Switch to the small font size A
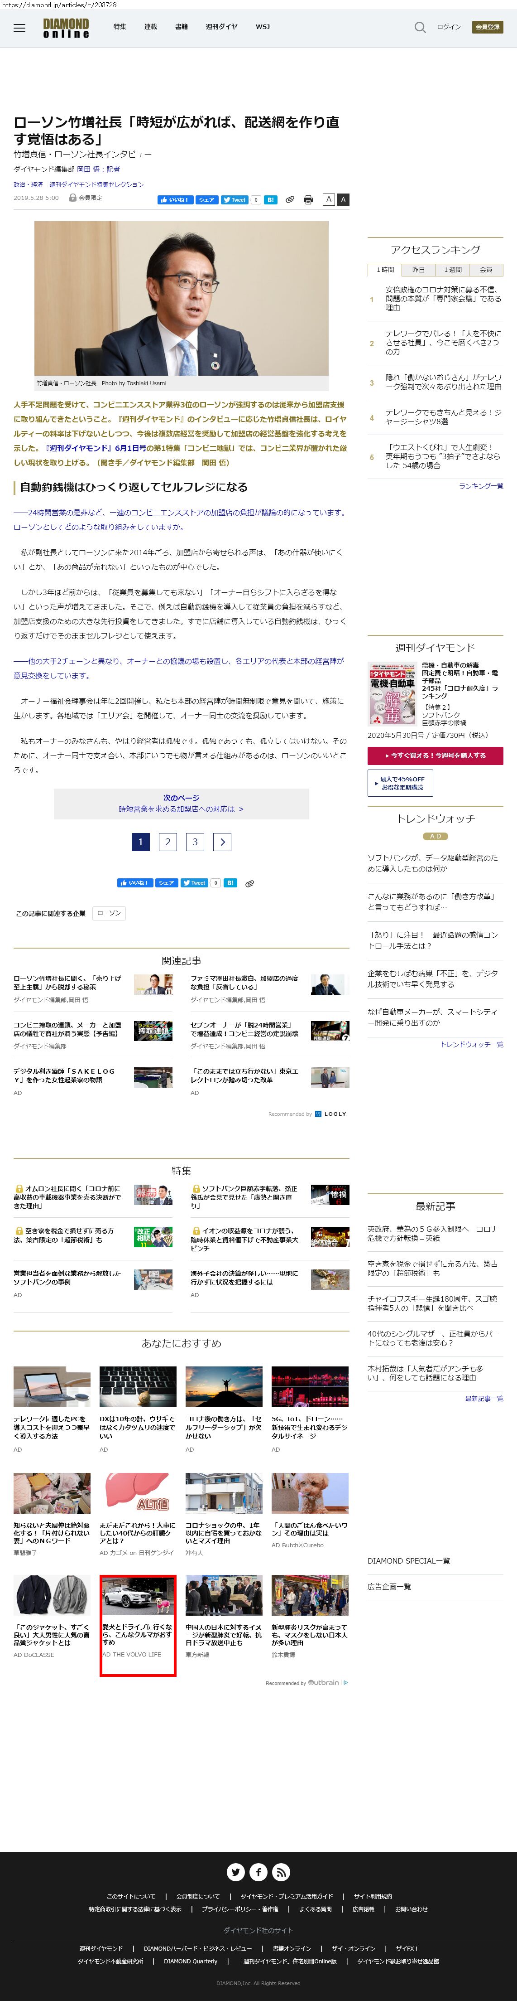 click(328, 200)
